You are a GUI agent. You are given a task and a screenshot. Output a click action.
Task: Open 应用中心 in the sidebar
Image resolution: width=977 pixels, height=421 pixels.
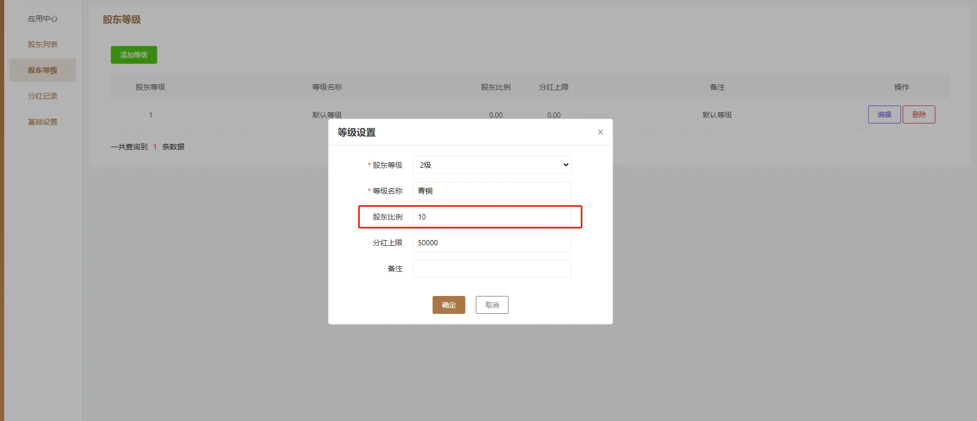click(43, 18)
